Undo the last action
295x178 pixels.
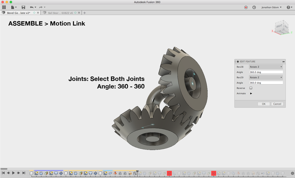pyautogui.click(x=32, y=7)
